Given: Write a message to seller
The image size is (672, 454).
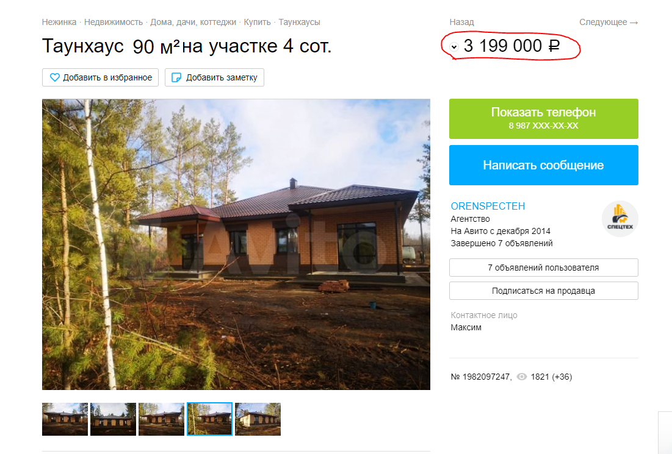Looking at the screenshot, I should (543, 165).
